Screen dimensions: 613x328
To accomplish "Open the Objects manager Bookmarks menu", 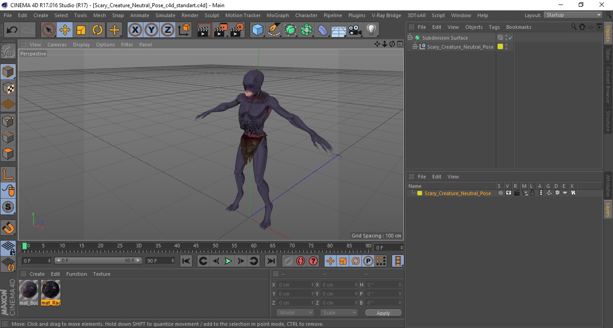I will point(518,27).
